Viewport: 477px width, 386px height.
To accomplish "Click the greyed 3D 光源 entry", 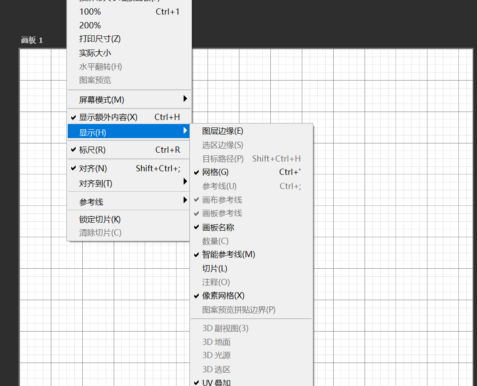I will click(x=252, y=355).
